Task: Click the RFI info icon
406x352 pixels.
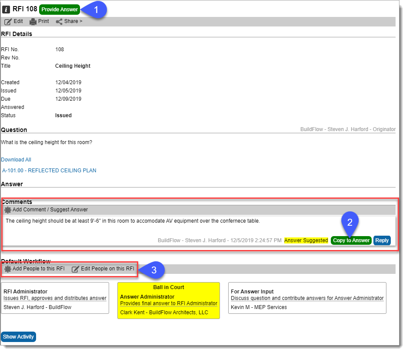Action: tap(6, 8)
